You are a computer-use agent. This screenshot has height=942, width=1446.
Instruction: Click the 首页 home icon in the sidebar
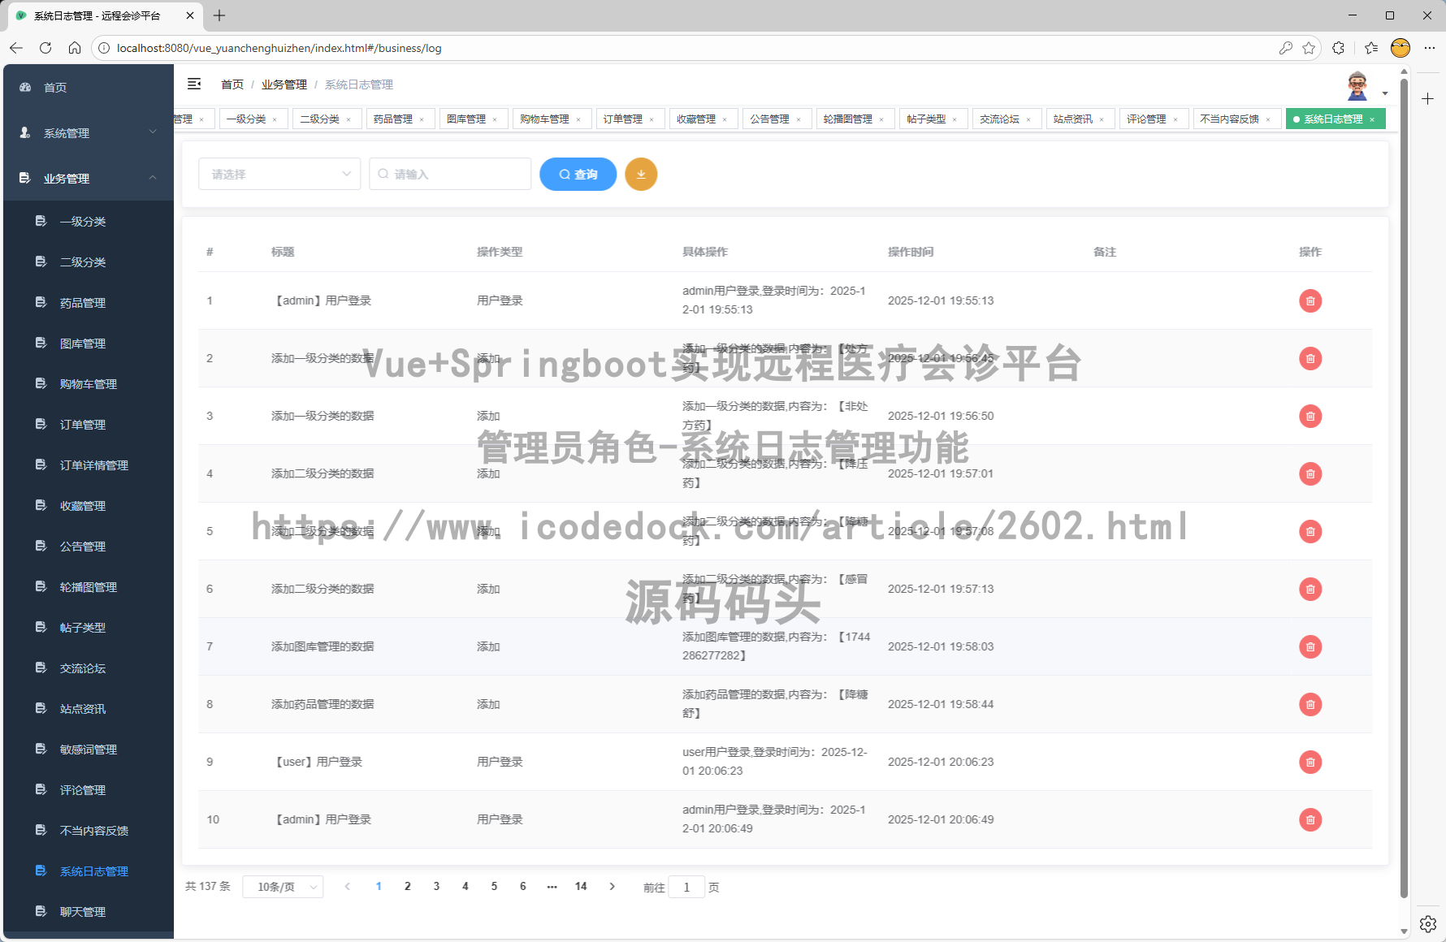pos(25,87)
